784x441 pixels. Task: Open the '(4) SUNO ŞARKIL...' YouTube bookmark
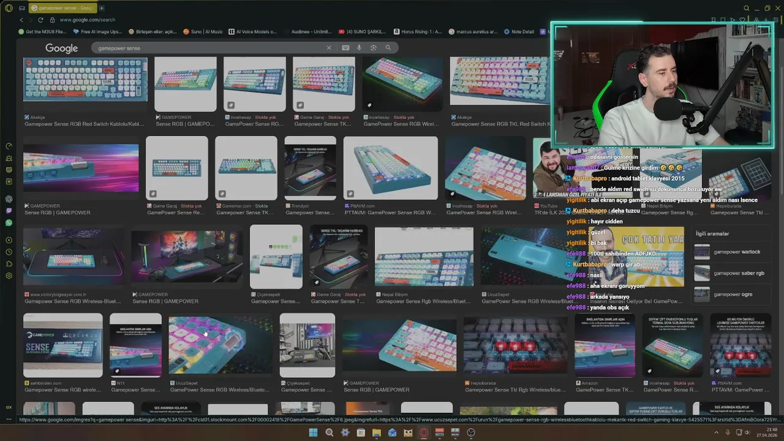(x=363, y=32)
